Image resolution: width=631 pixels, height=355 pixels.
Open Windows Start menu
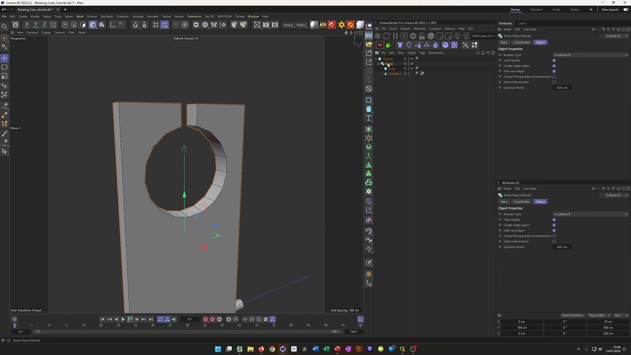tap(218, 349)
